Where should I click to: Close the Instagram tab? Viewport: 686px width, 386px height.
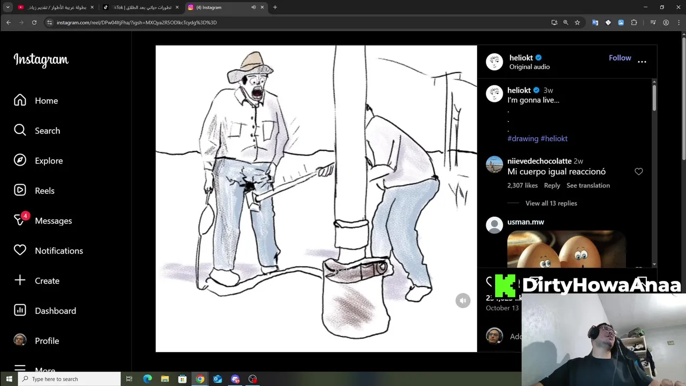[x=263, y=8]
